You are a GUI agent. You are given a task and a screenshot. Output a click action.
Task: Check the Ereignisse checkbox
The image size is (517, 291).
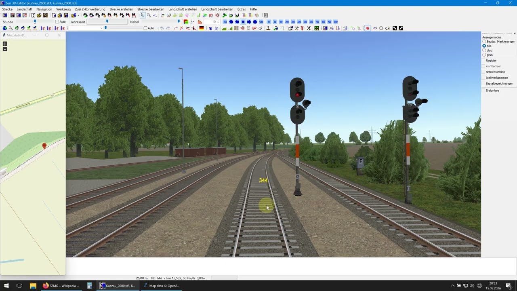483,91
